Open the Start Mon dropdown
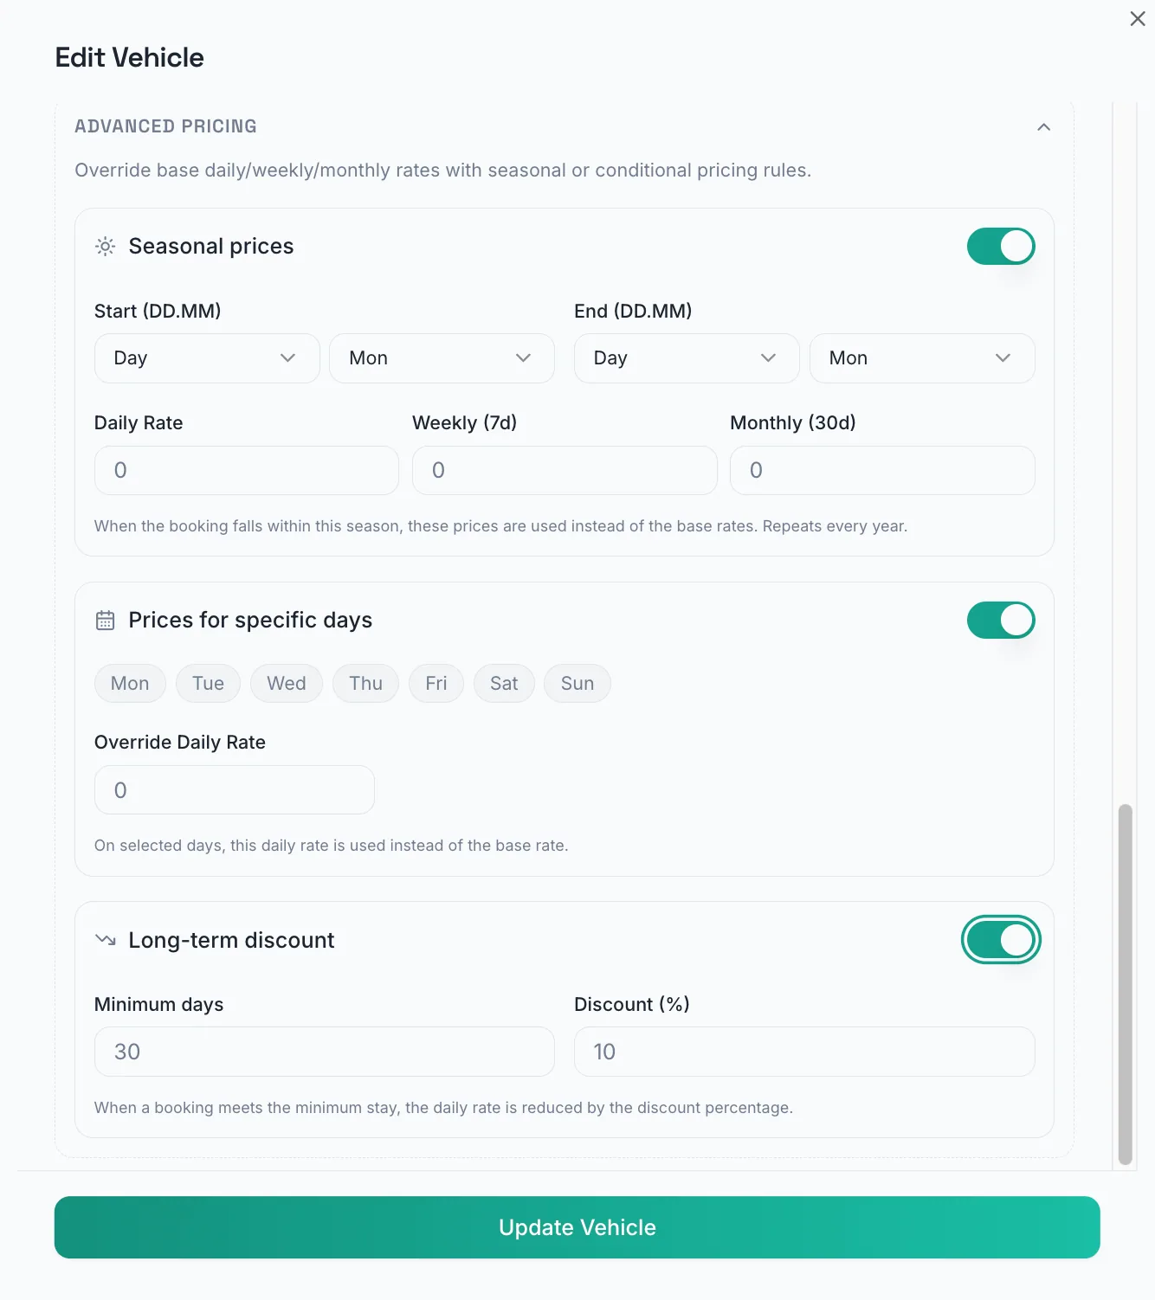 [x=442, y=358]
